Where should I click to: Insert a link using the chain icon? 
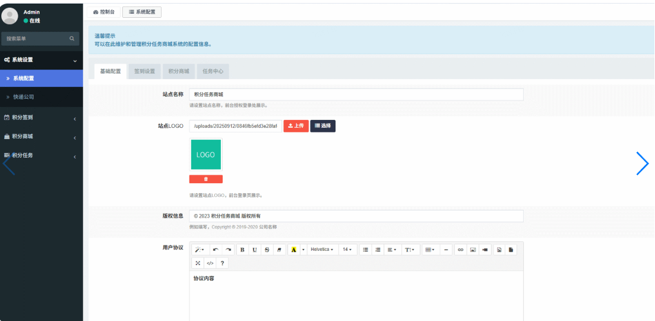coord(460,250)
